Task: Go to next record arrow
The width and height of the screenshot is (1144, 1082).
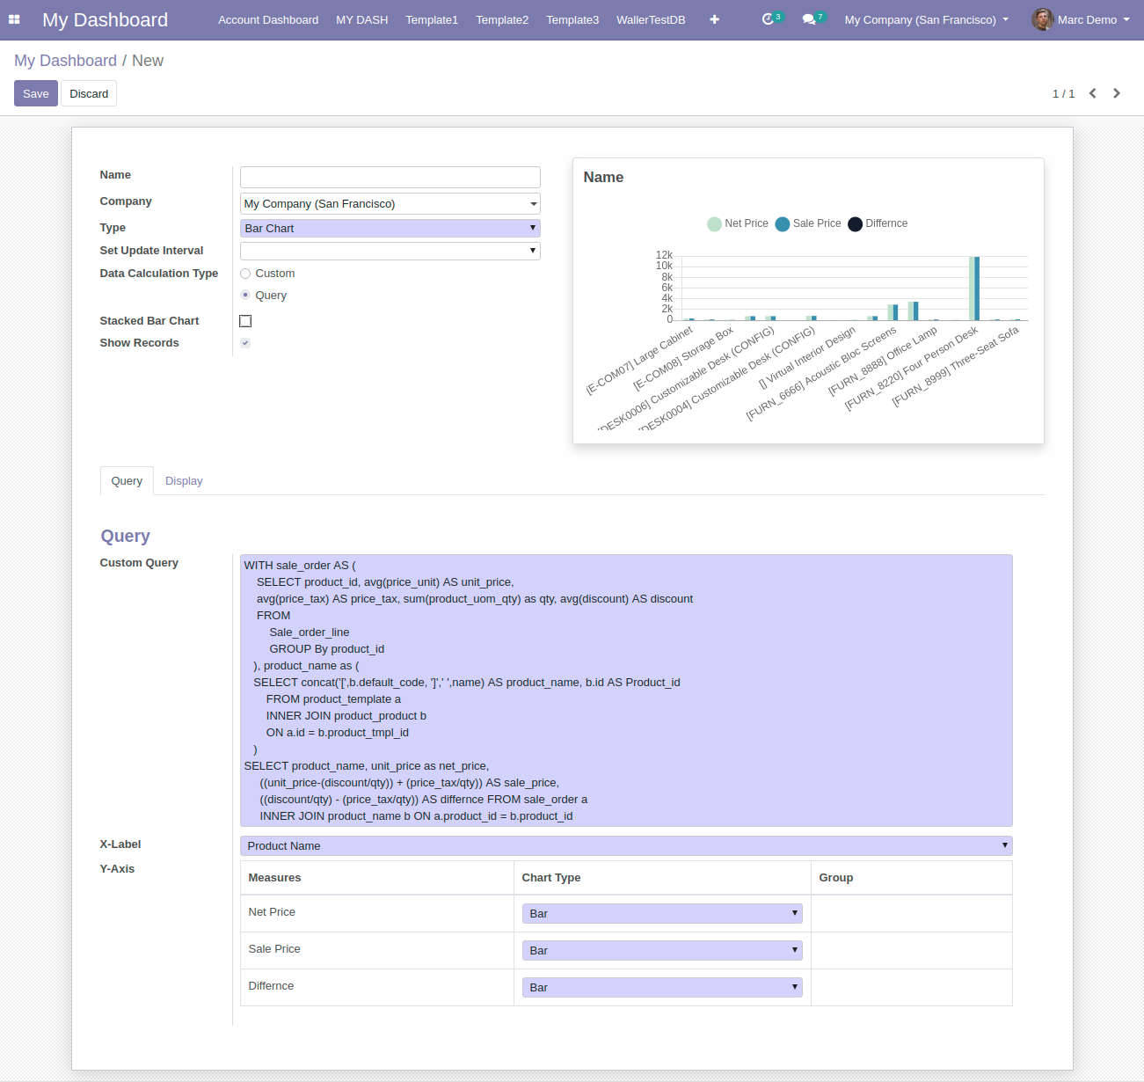Action: [1117, 93]
